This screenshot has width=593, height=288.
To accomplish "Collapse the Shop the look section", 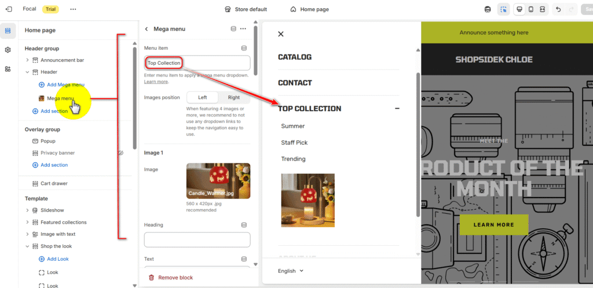I will 27,246.
